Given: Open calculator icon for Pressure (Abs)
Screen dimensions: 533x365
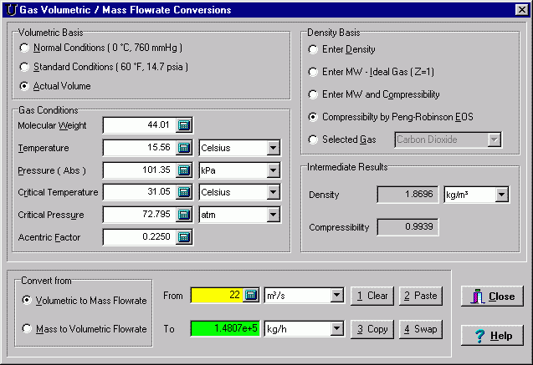Looking at the screenshot, I should pos(184,170).
